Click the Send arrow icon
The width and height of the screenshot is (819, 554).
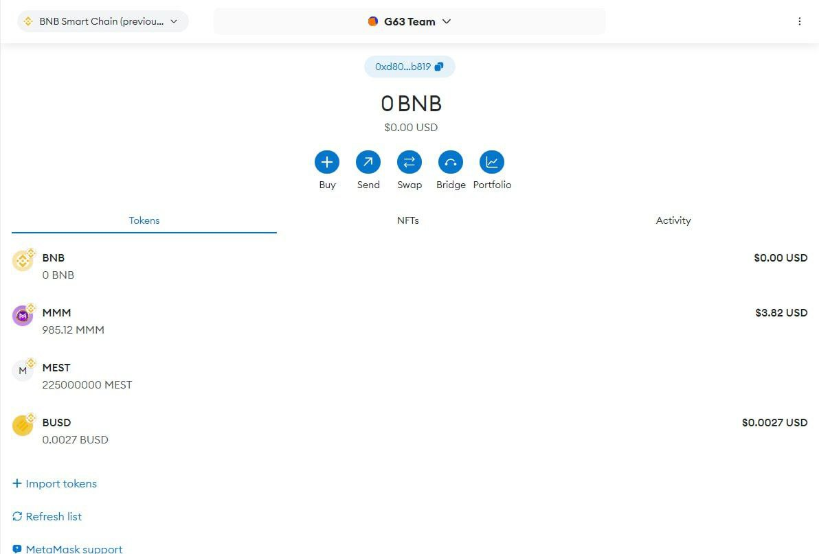368,162
